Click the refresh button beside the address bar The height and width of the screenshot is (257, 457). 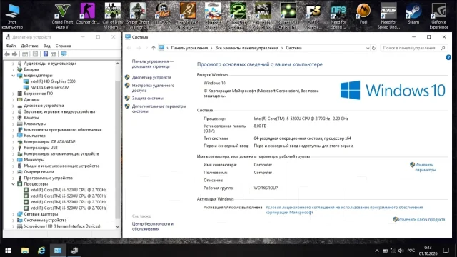(x=373, y=48)
